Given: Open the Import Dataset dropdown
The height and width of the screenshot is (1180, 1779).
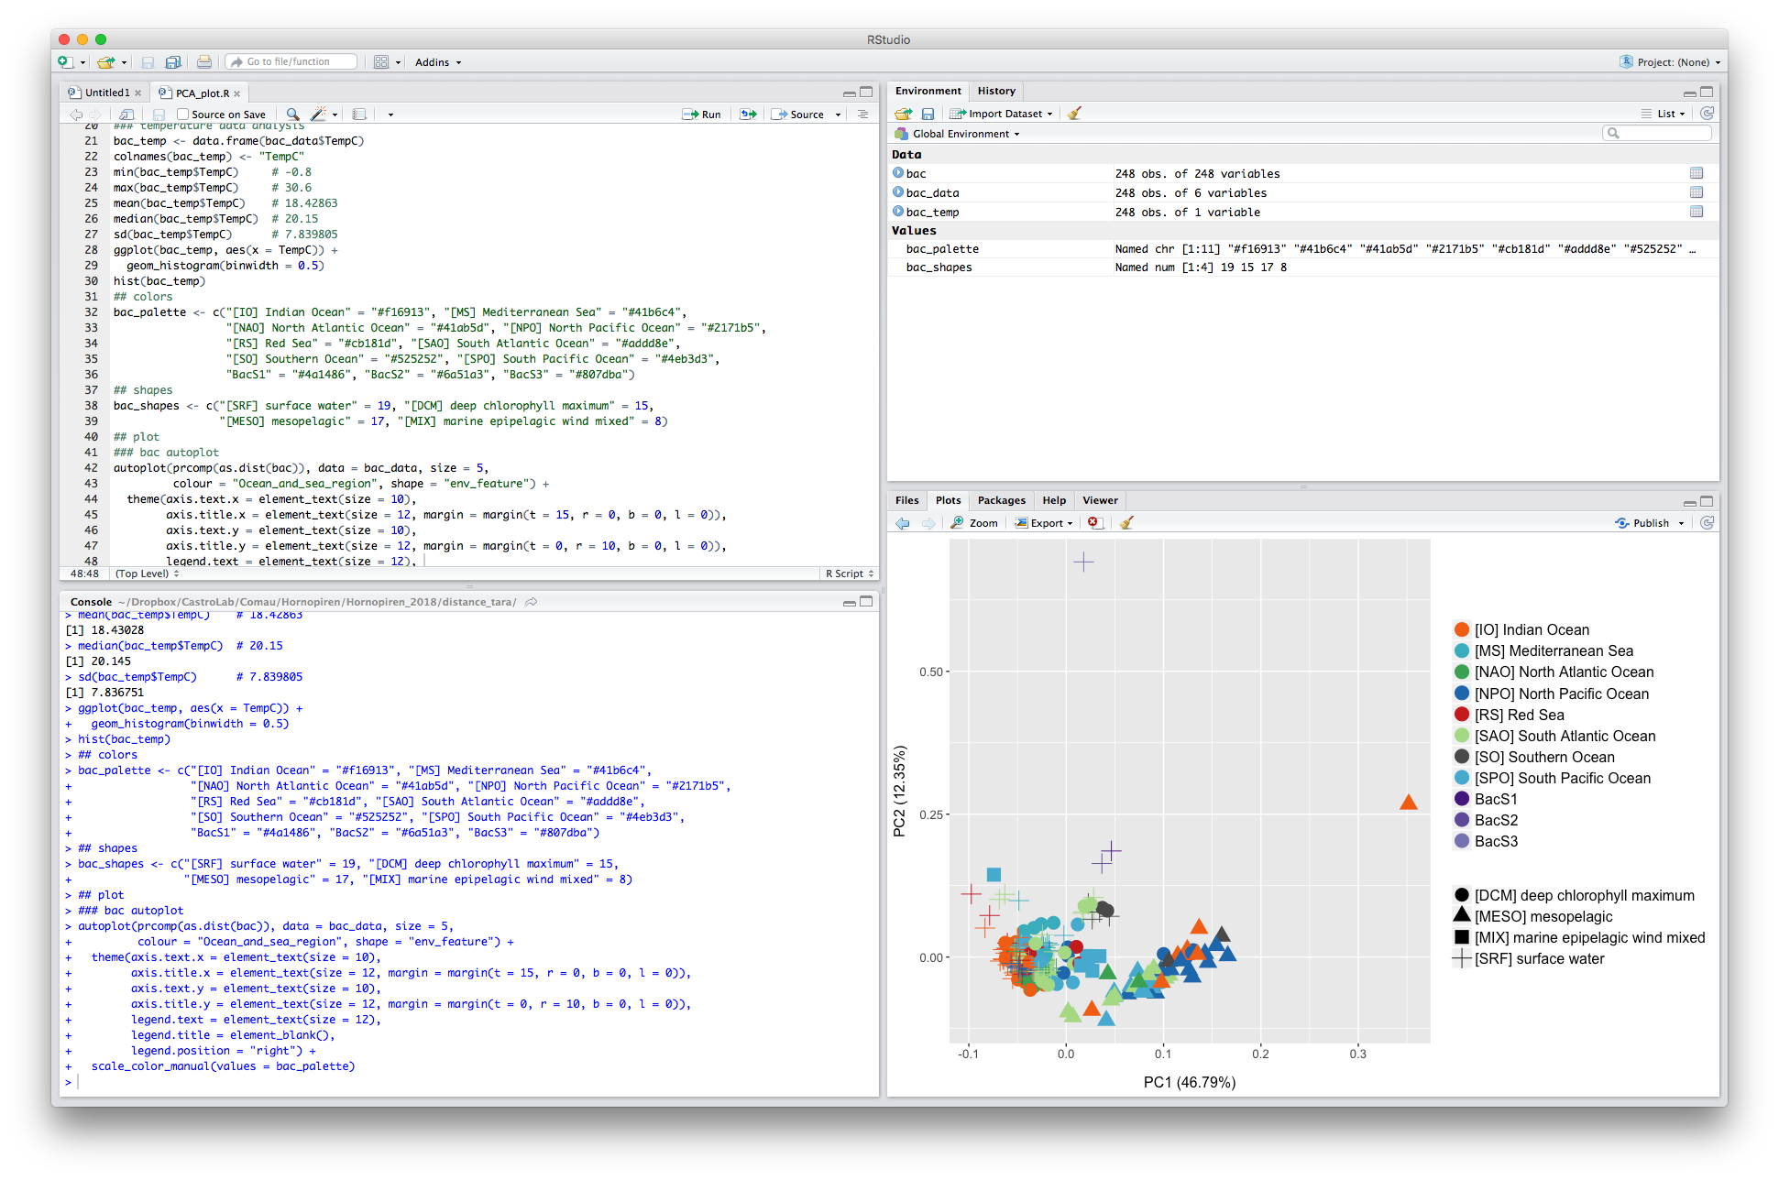Looking at the screenshot, I should tap(1001, 114).
